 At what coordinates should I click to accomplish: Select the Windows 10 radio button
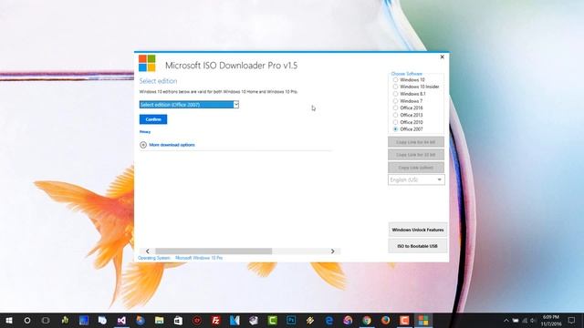pos(395,79)
